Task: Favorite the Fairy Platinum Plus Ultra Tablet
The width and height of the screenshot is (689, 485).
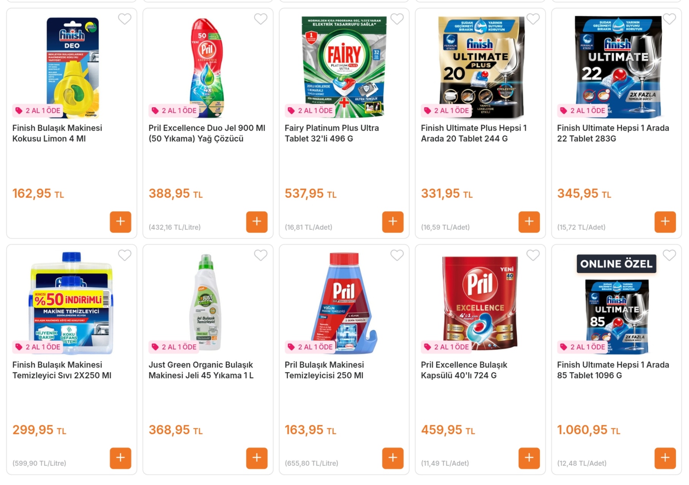Action: tap(397, 19)
